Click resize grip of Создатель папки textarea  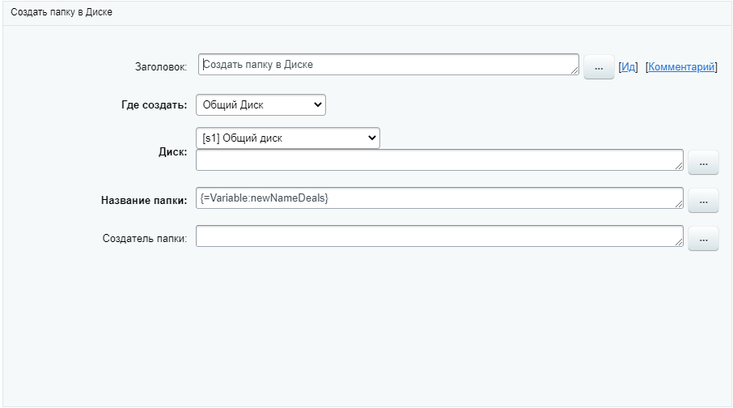pos(680,241)
